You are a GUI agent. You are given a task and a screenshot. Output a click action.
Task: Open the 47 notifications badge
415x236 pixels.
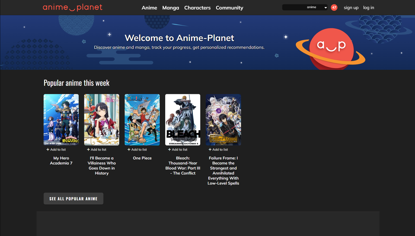click(x=334, y=8)
